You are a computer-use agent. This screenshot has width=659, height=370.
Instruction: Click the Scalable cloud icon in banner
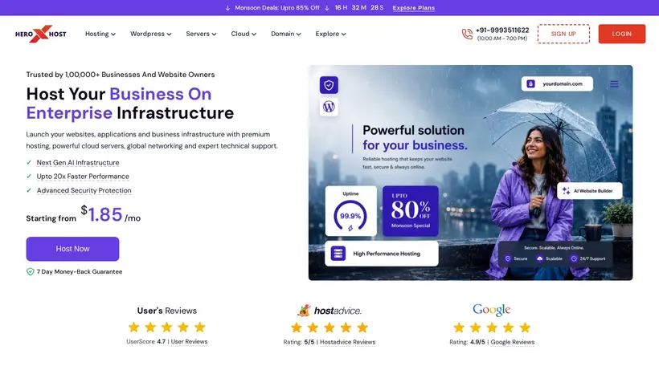pyautogui.click(x=539, y=258)
